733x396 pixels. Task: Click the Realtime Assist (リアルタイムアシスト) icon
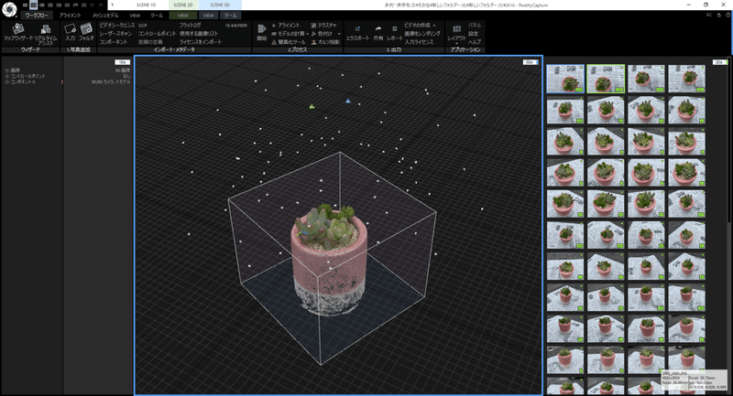[x=45, y=34]
